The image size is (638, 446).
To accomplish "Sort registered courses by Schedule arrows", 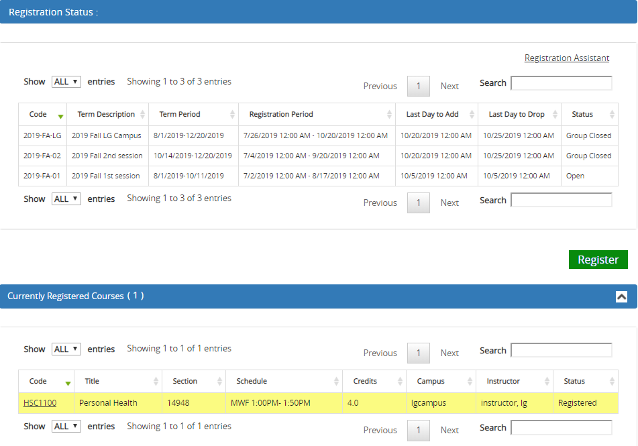I will [x=336, y=382].
